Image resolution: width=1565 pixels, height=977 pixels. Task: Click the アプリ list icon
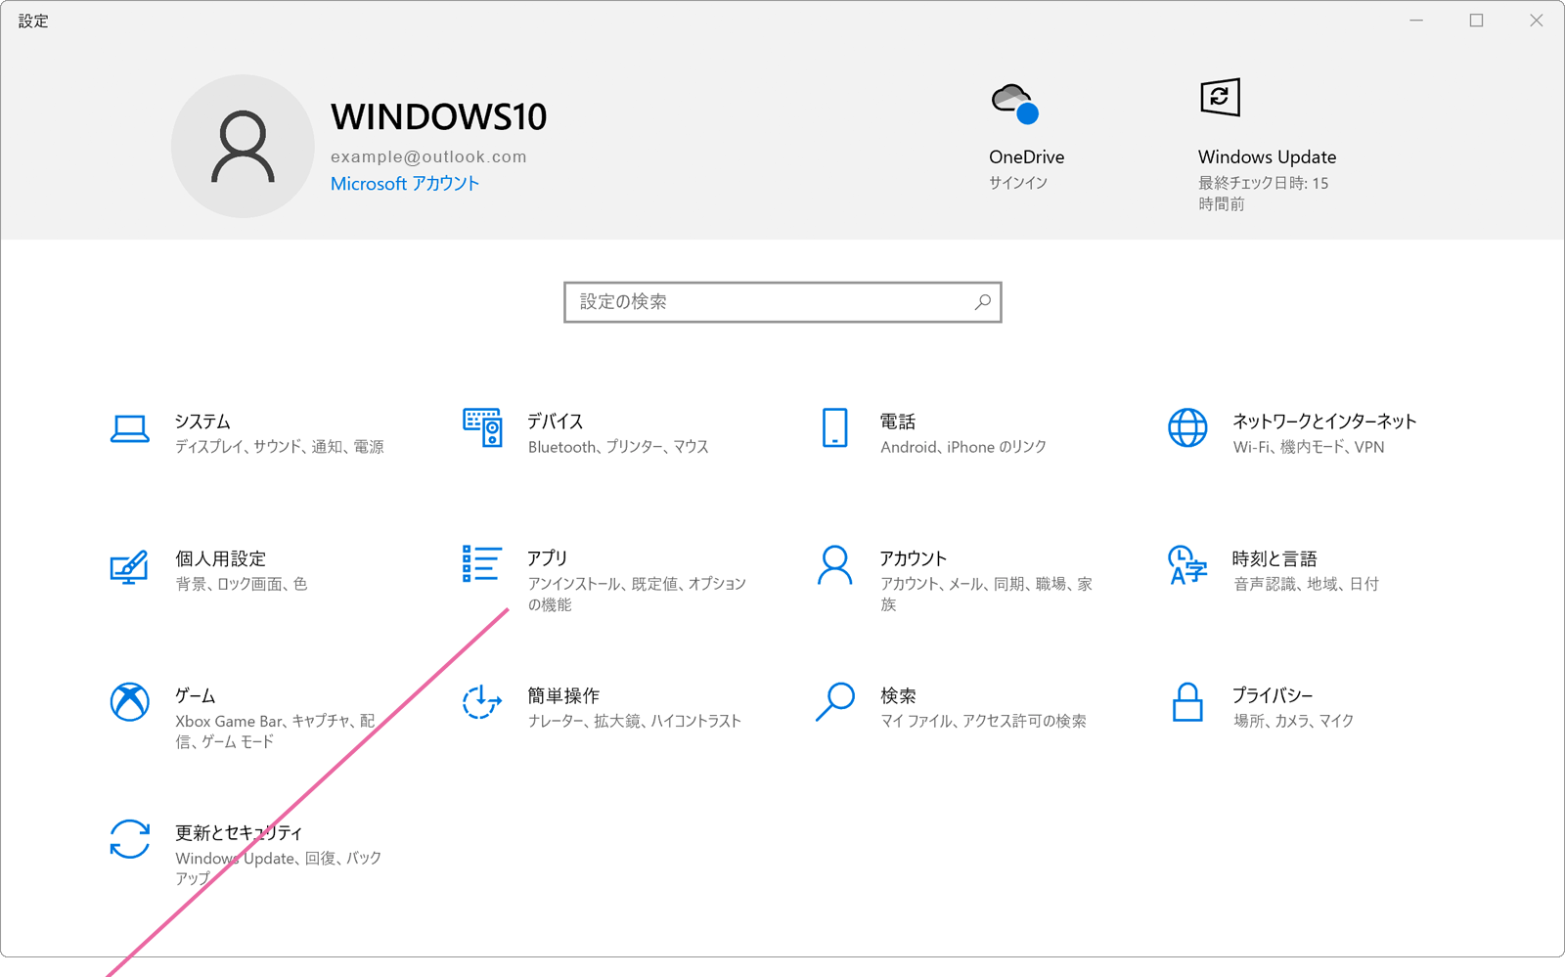[482, 564]
